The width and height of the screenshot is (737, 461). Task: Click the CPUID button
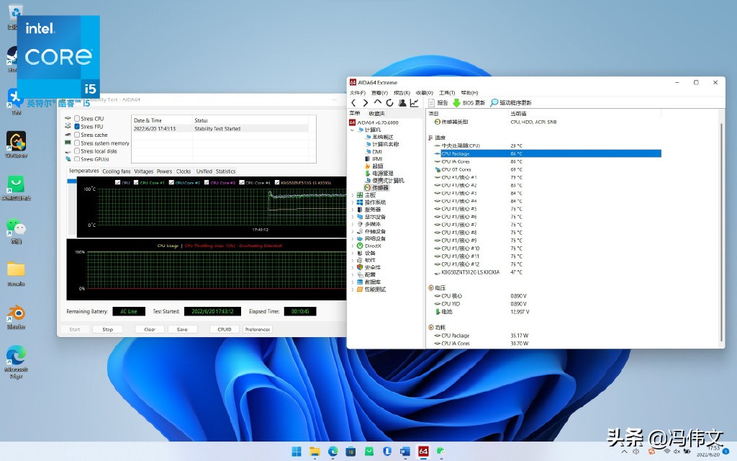coord(225,329)
